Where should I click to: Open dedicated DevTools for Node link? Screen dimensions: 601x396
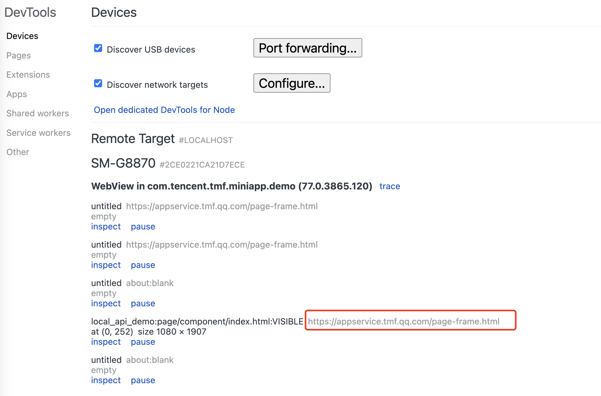pos(164,110)
